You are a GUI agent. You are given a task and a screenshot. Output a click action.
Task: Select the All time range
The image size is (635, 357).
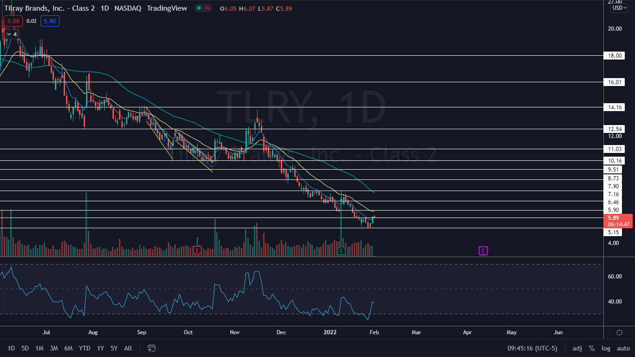pos(128,348)
